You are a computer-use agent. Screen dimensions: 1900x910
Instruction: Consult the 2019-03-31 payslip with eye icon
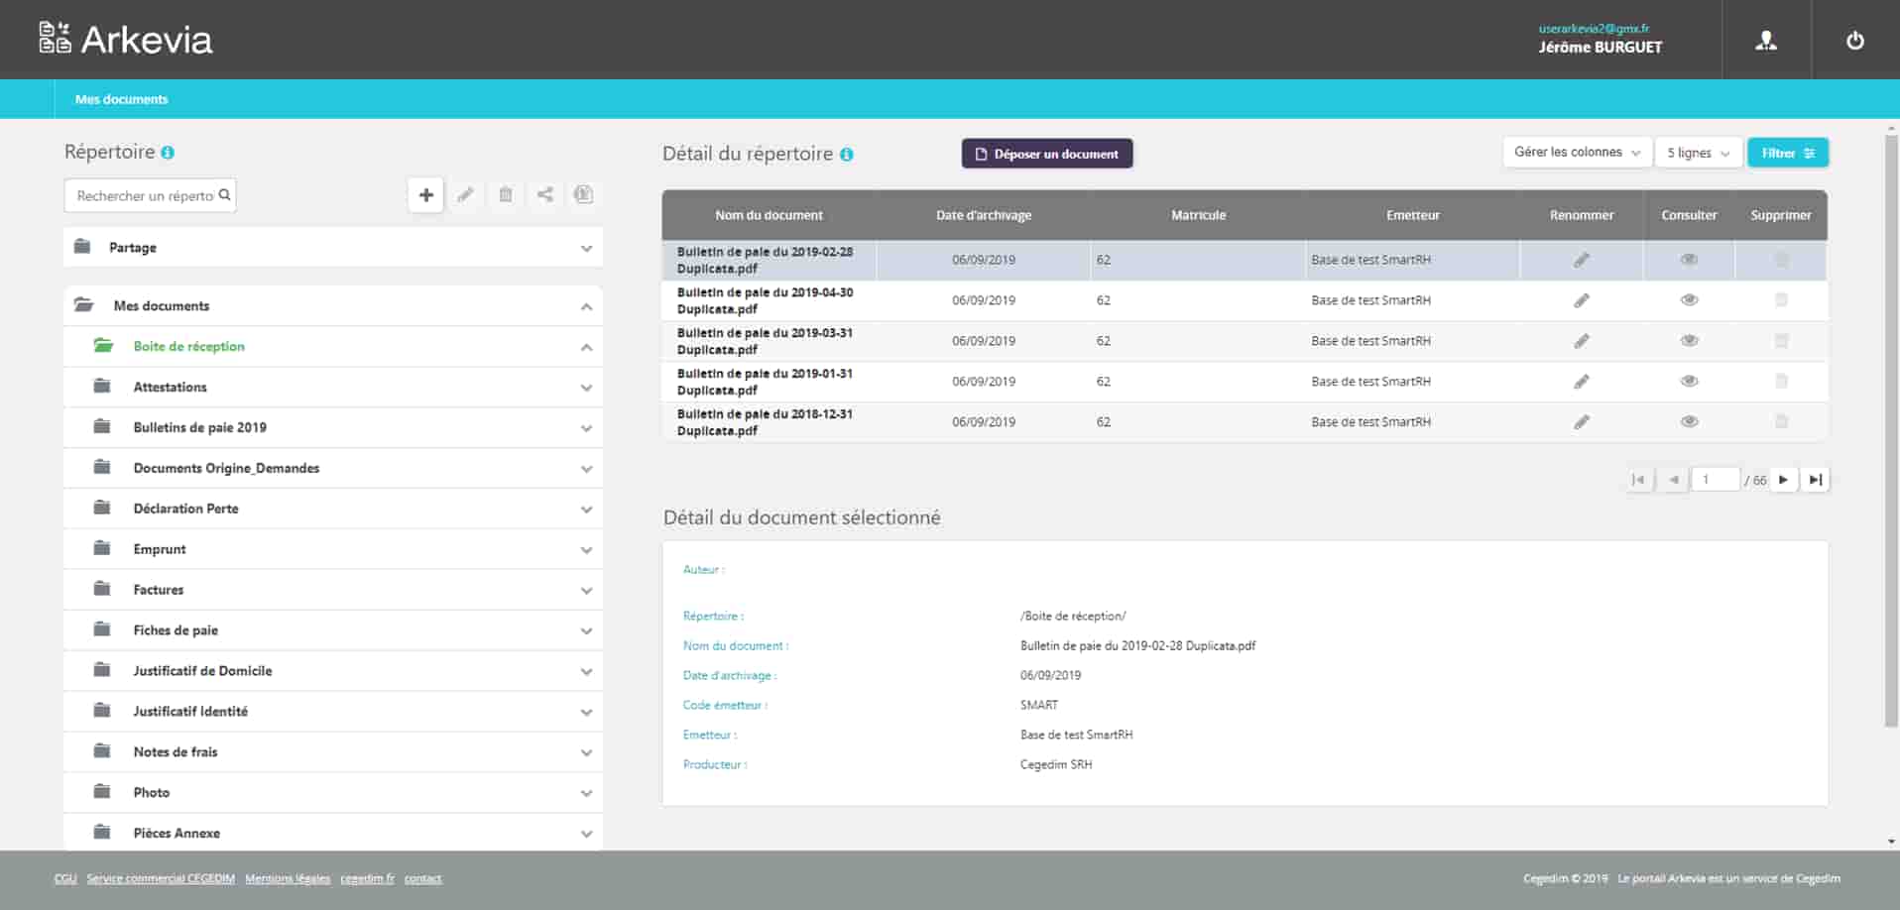coord(1689,341)
